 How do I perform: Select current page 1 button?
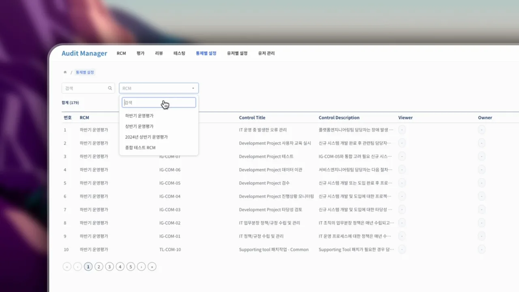coord(88,266)
